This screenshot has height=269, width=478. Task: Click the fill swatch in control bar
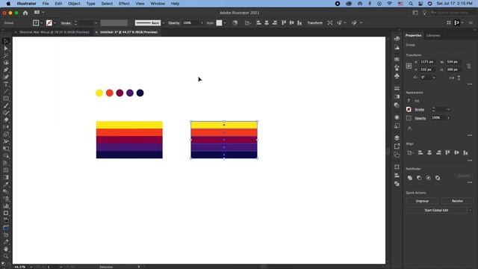tap(36, 23)
